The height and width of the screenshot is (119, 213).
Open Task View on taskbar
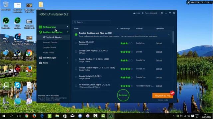19,116
